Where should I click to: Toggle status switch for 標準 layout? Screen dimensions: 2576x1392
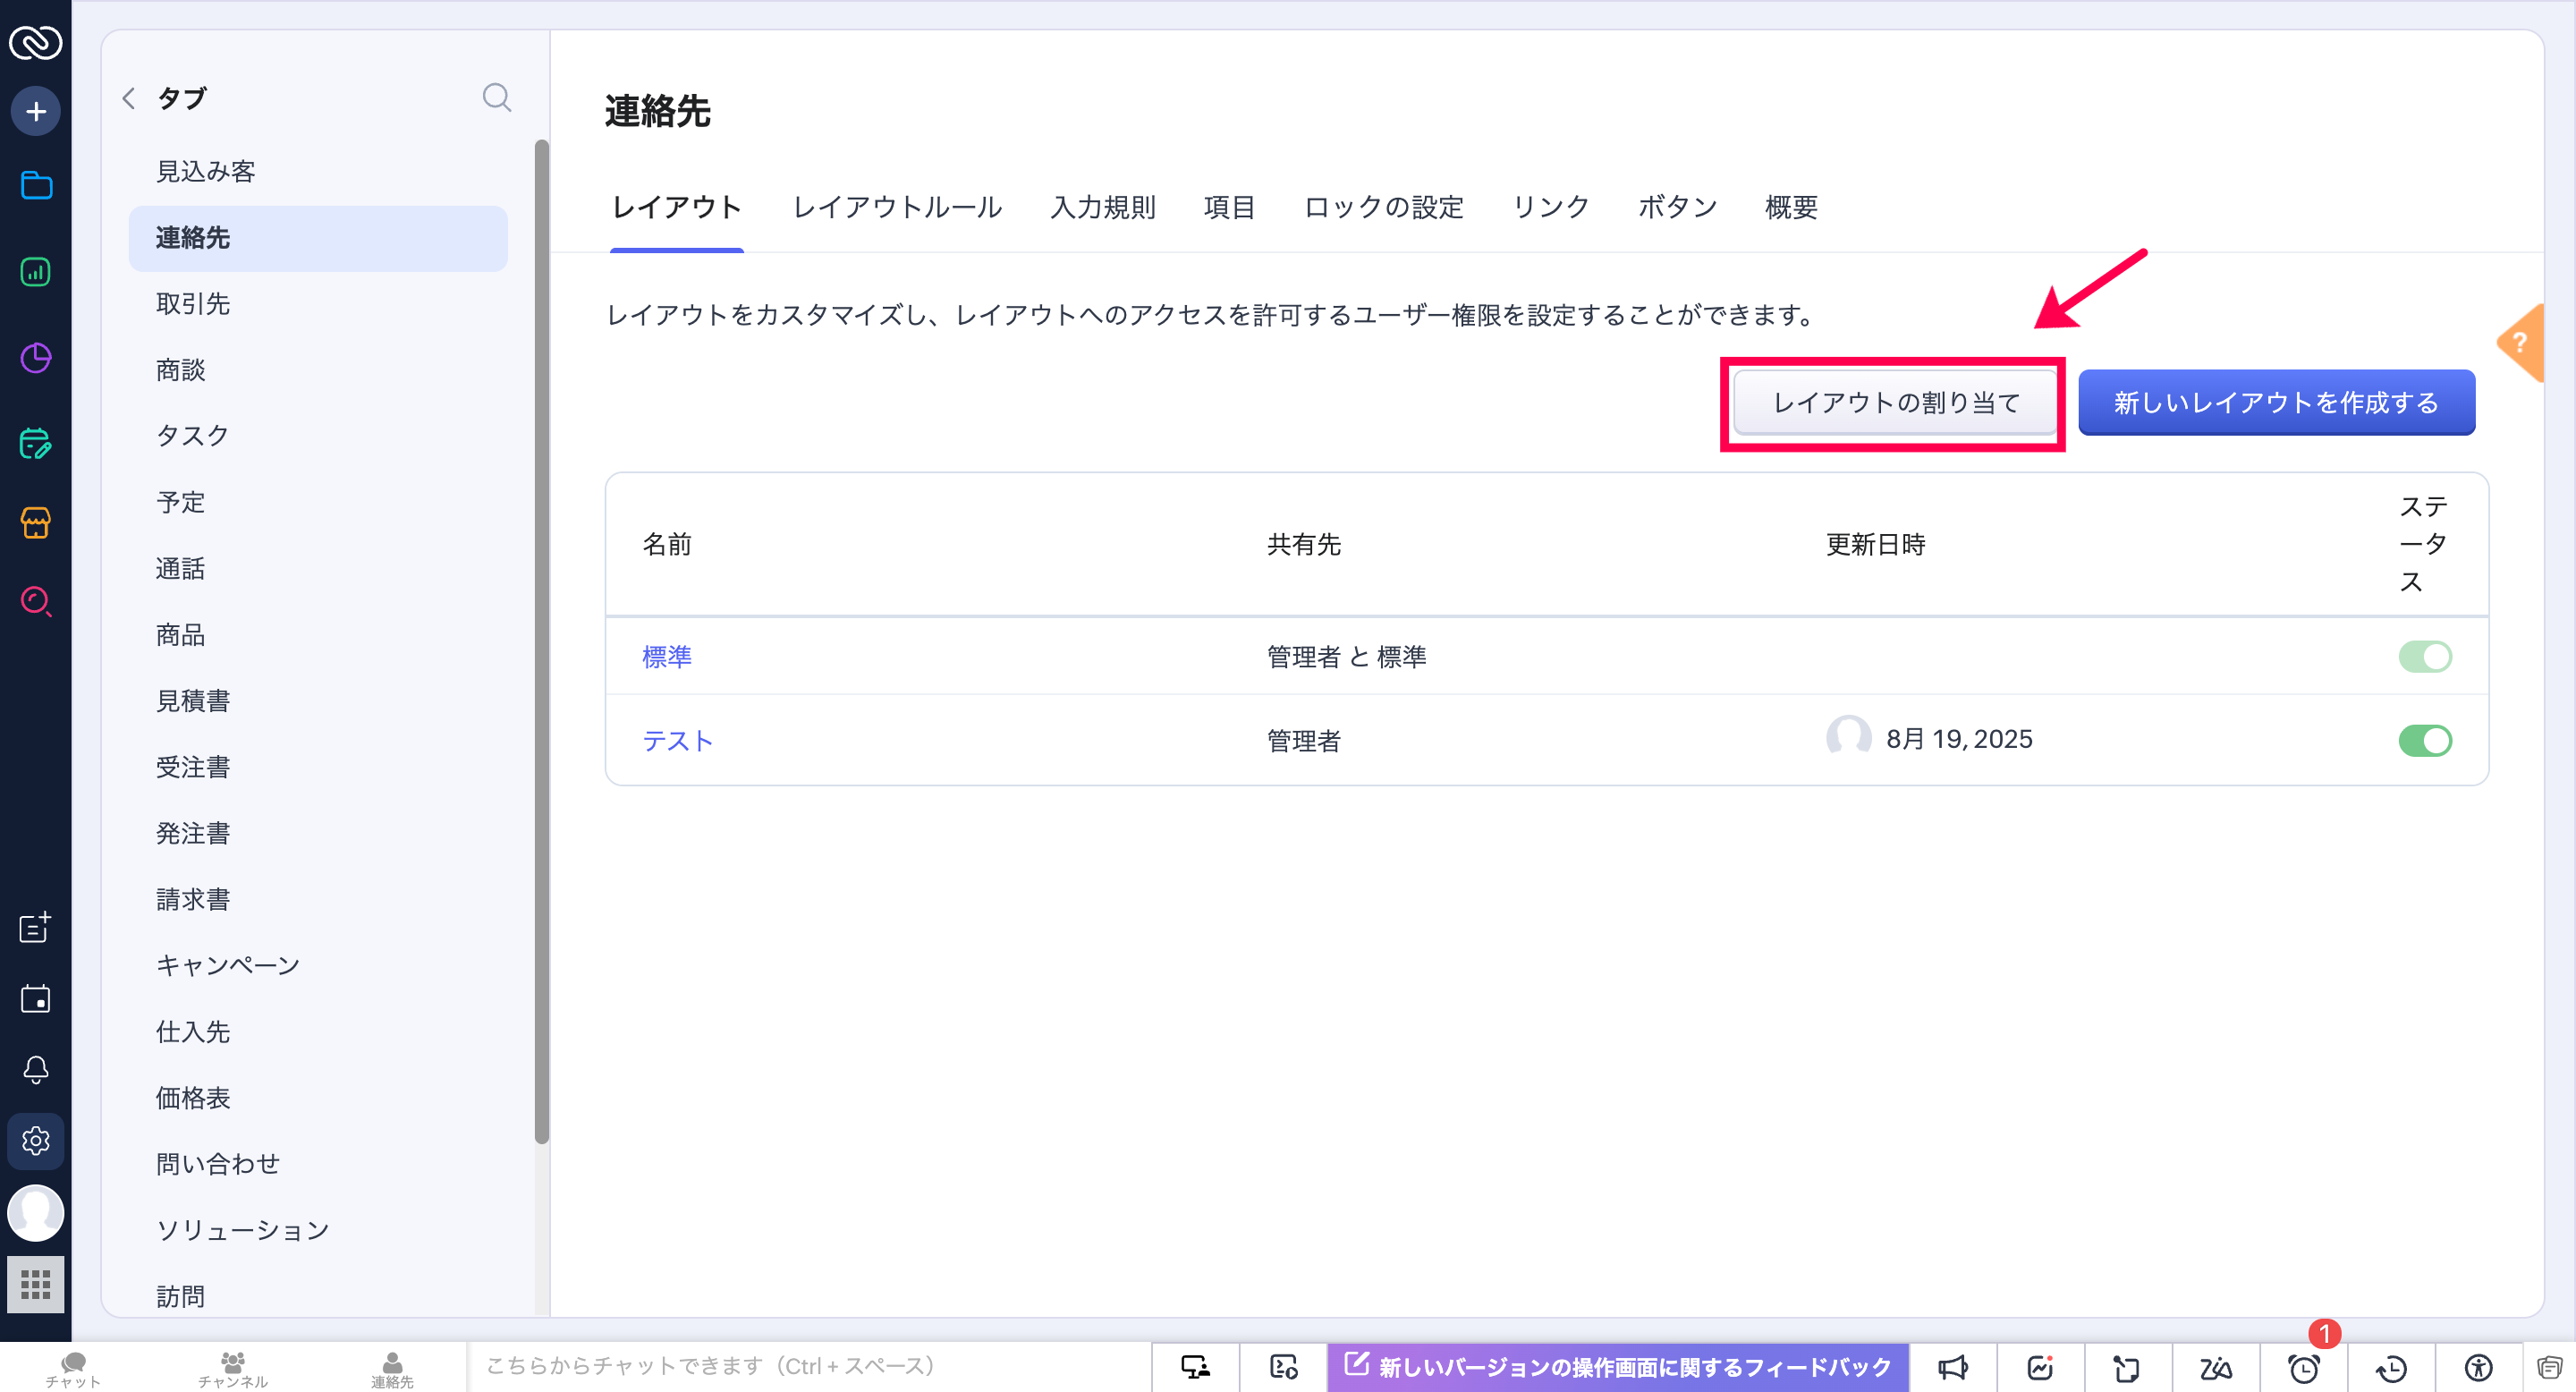click(x=2424, y=656)
